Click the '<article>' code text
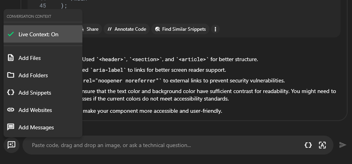The image size is (352, 164). pyautogui.click(x=192, y=59)
